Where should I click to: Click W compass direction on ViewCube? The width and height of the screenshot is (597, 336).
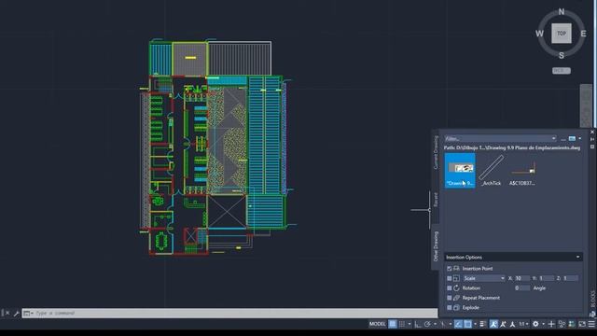click(x=539, y=34)
